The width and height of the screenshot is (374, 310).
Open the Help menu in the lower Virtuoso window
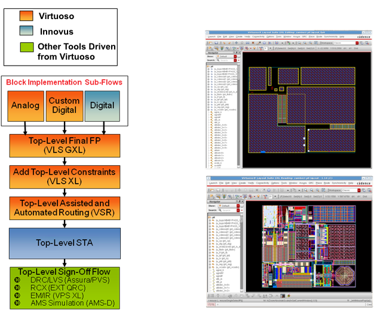[x=350, y=183]
